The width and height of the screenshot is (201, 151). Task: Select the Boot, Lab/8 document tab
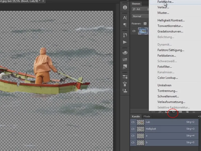click(21, 1)
